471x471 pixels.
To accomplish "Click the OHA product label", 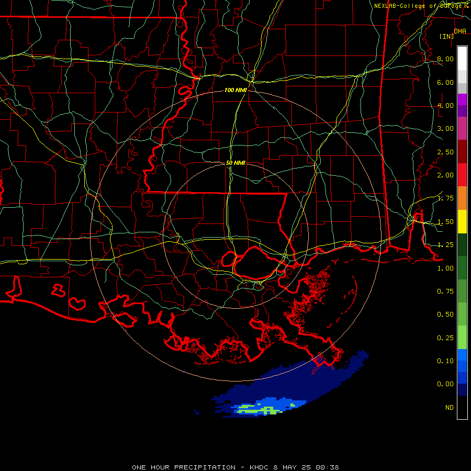I will point(460,31).
